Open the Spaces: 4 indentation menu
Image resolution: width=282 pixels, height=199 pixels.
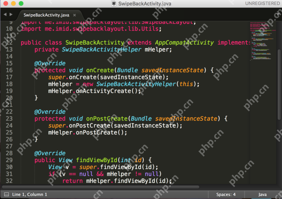pos(226,194)
